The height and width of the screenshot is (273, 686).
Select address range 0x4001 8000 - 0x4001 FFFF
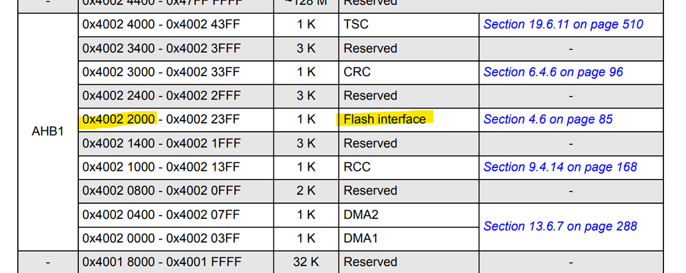[x=162, y=261]
